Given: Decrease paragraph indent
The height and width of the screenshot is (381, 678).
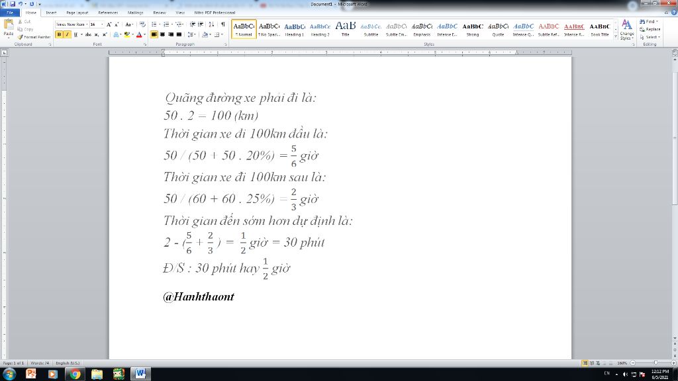Looking at the screenshot, I should (x=193, y=24).
